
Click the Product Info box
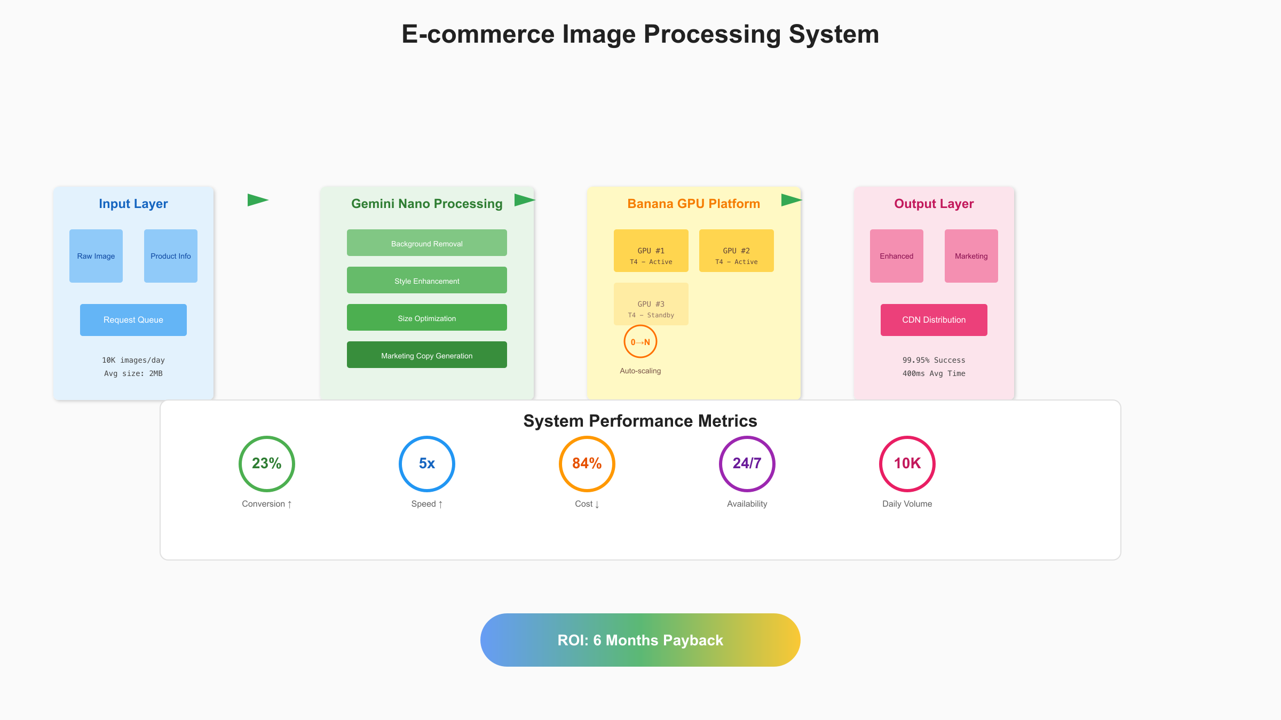point(171,256)
